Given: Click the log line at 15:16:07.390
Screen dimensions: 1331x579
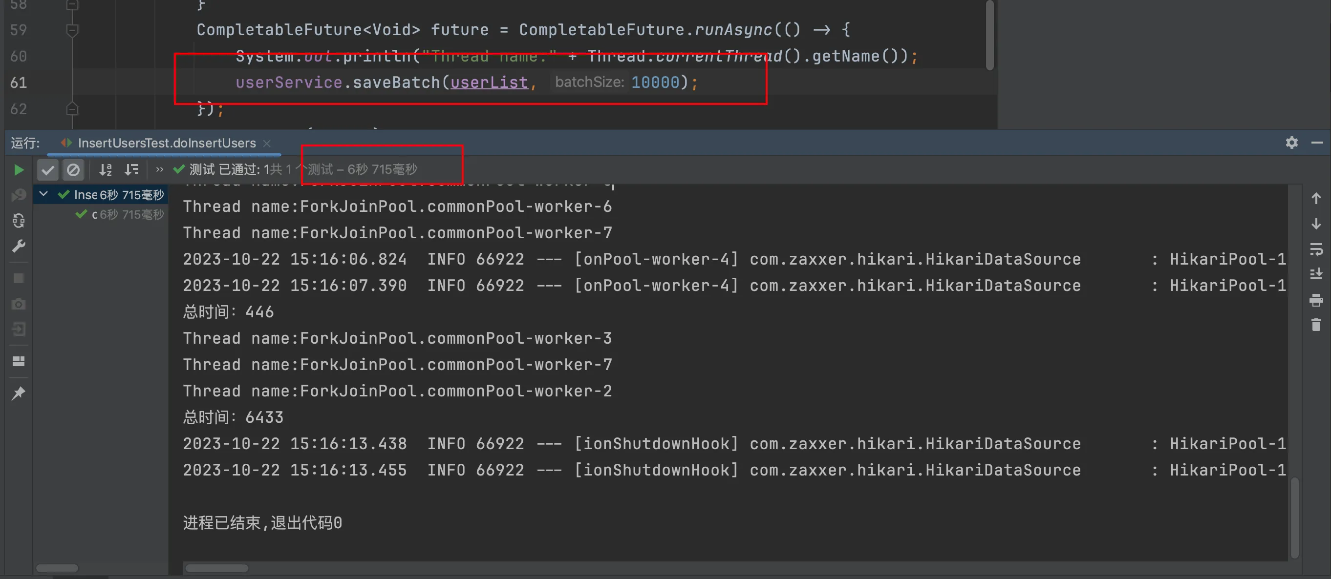Looking at the screenshot, I should click(734, 286).
